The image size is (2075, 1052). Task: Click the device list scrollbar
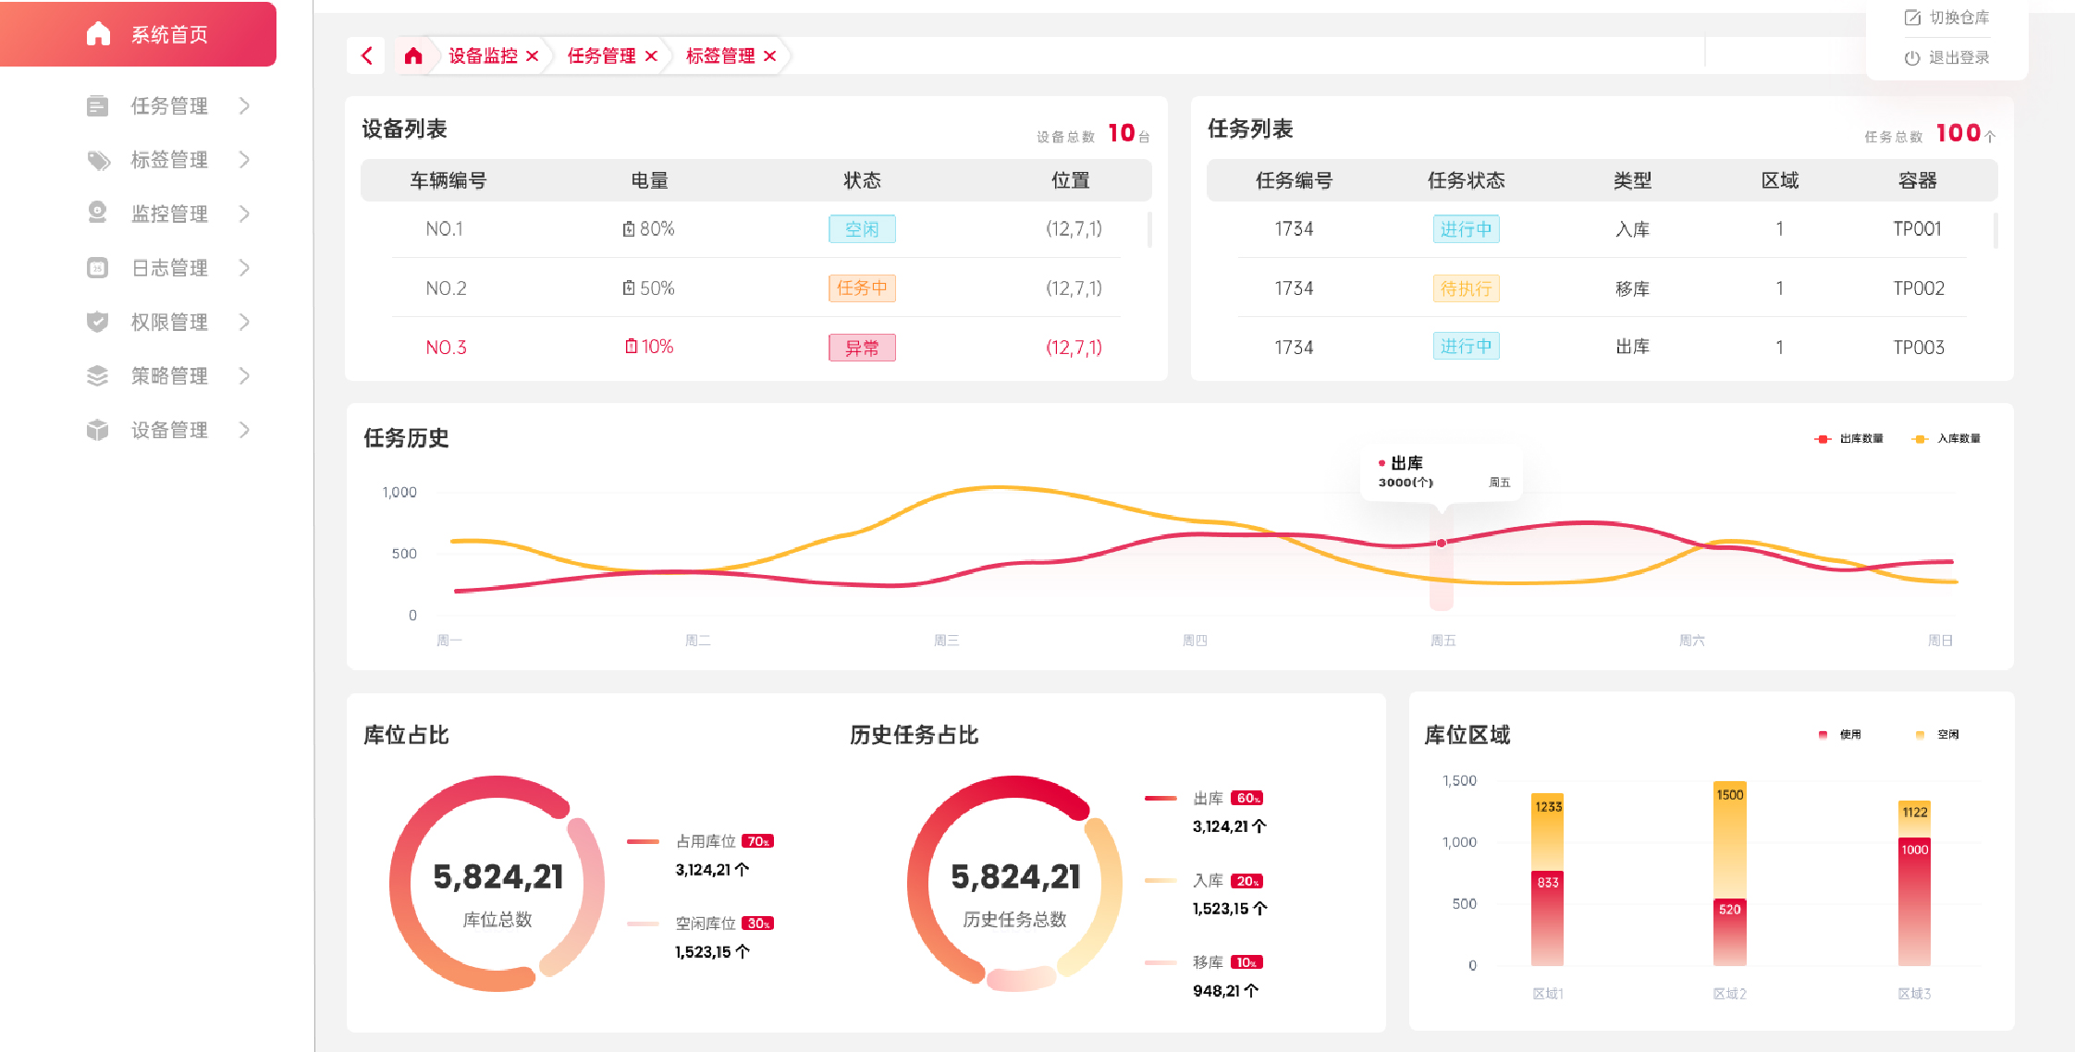1149,230
